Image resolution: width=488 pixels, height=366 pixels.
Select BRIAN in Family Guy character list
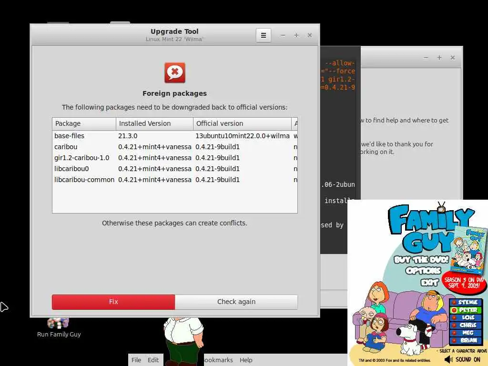[465, 340]
